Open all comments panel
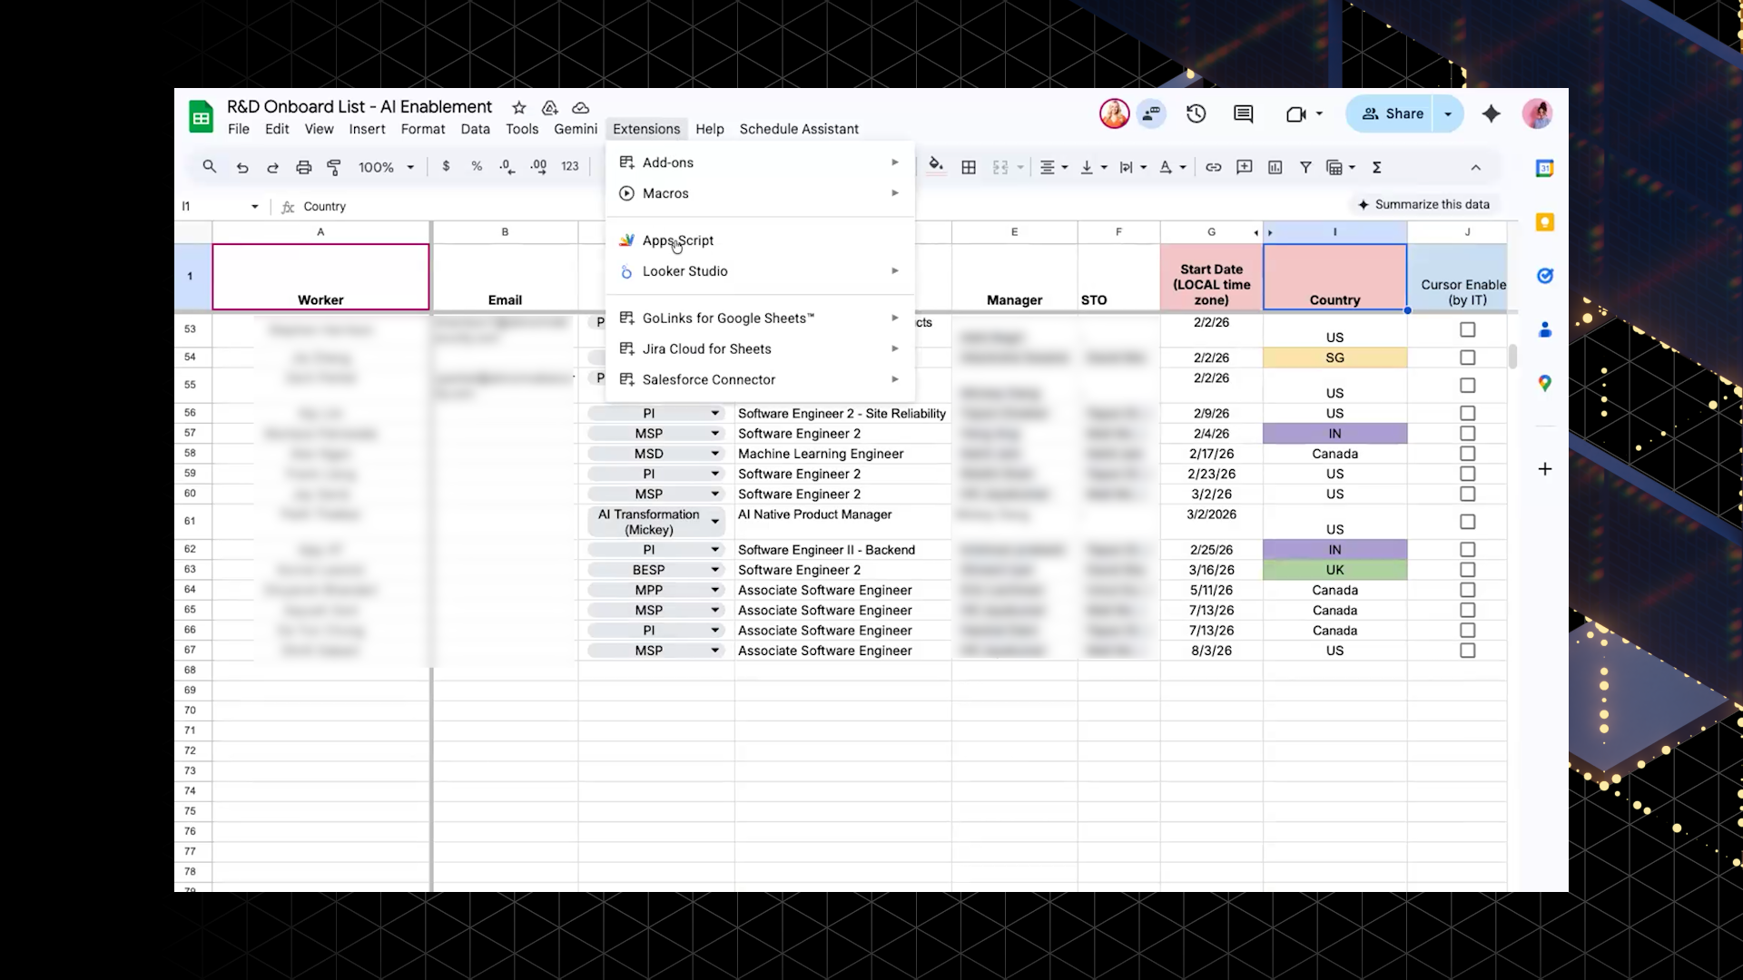The width and height of the screenshot is (1743, 980). point(1244,113)
